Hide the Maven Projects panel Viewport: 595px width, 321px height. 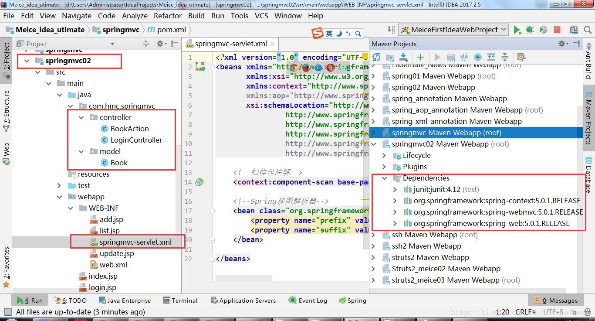pos(577,44)
